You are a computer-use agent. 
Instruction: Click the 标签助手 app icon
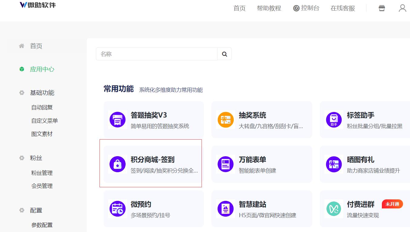334,120
